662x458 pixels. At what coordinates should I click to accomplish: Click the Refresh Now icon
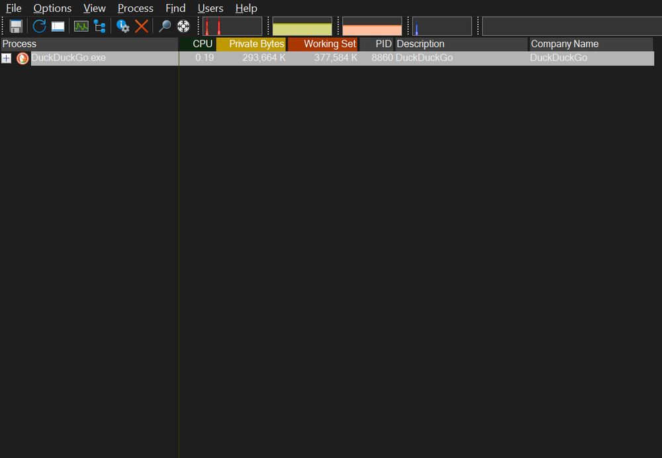click(39, 27)
